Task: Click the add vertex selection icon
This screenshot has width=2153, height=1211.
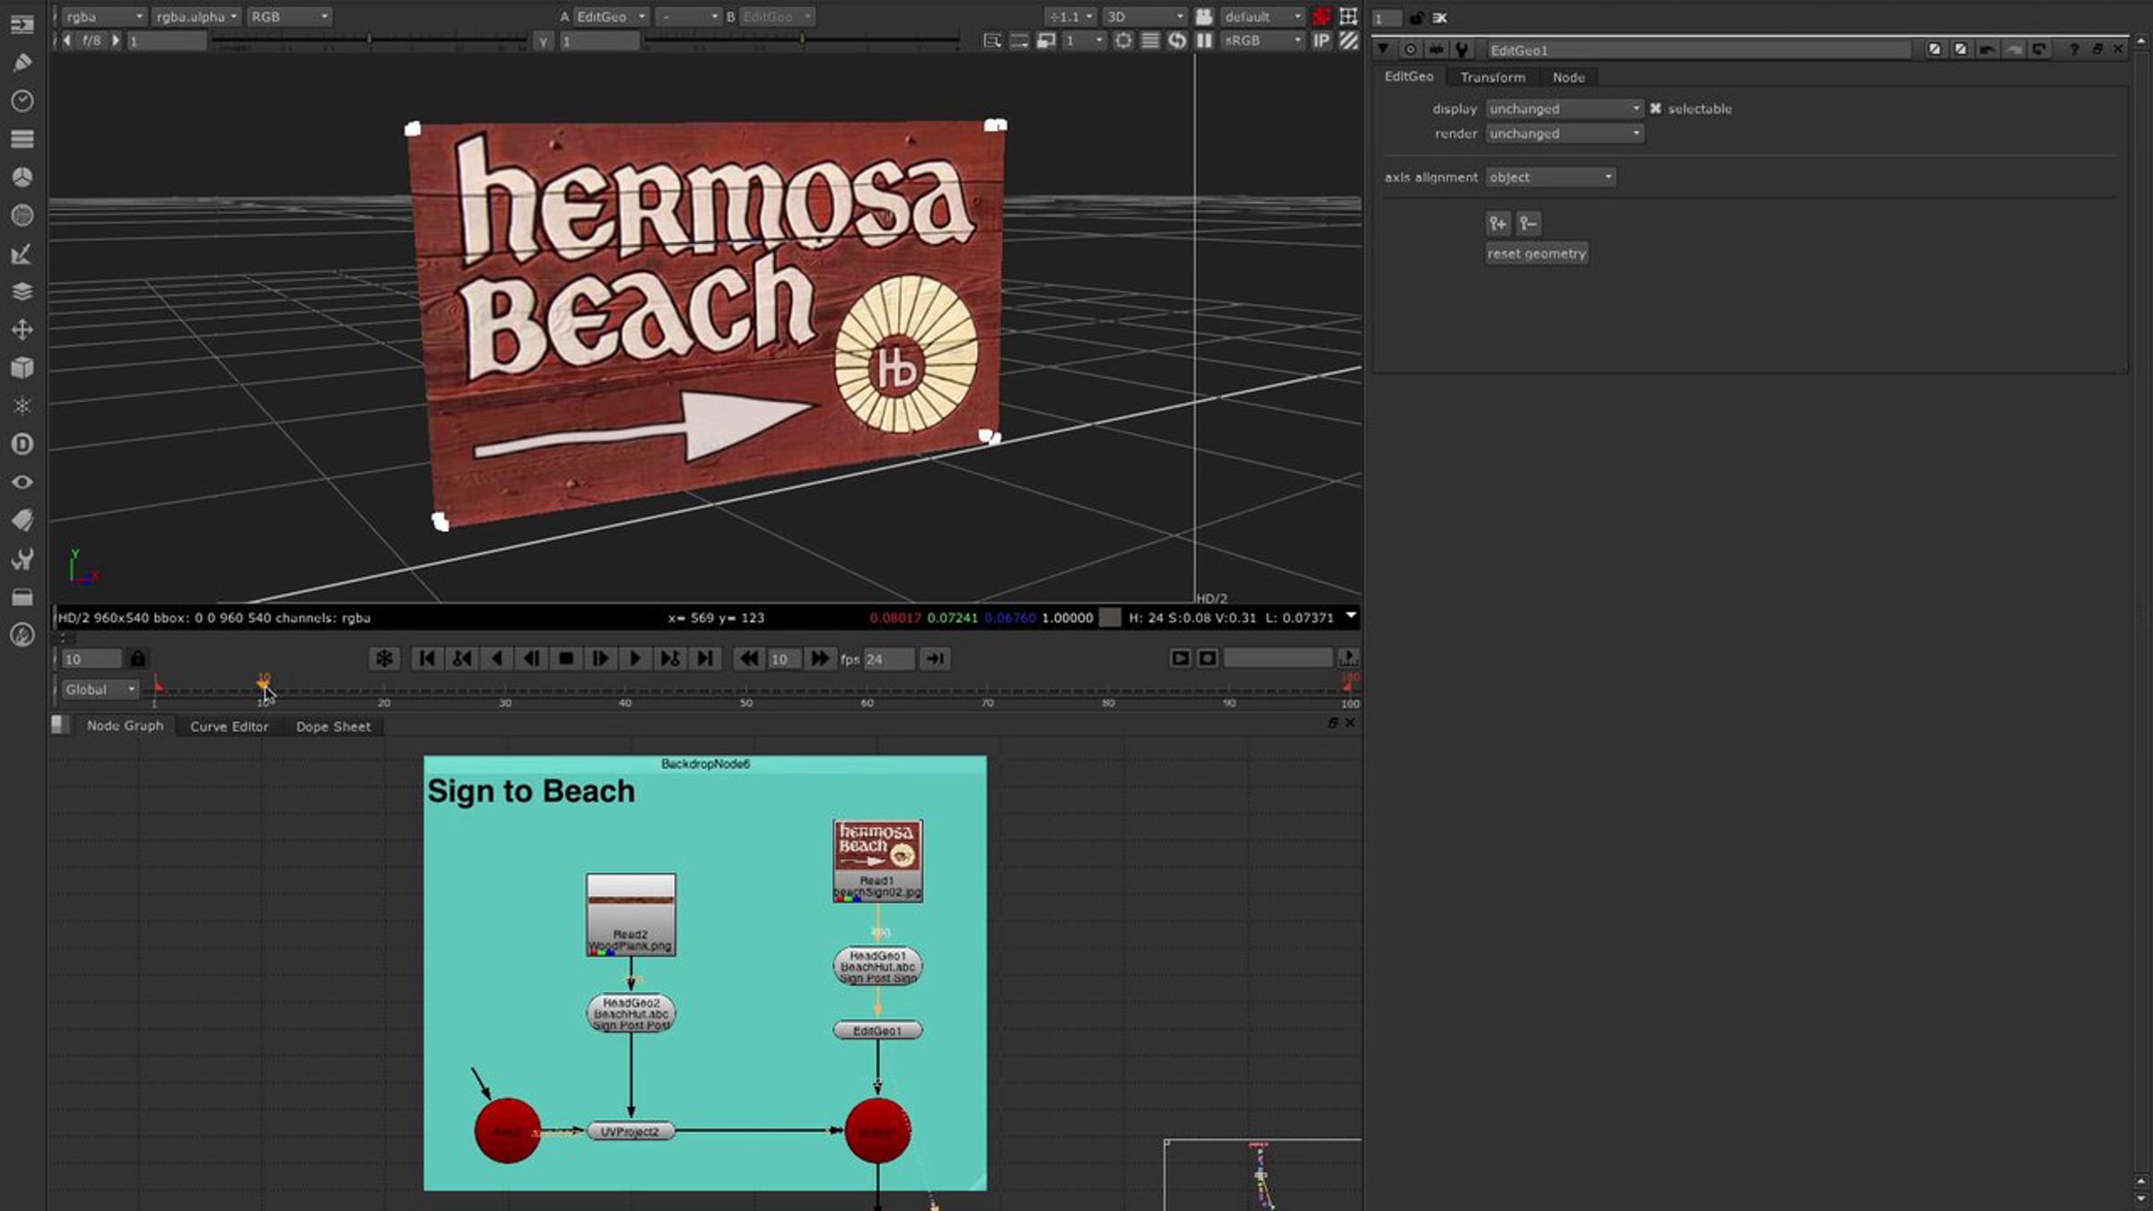Action: (1498, 223)
